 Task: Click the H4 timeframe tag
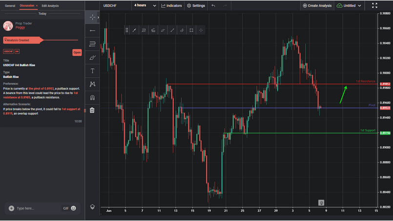click(x=17, y=51)
